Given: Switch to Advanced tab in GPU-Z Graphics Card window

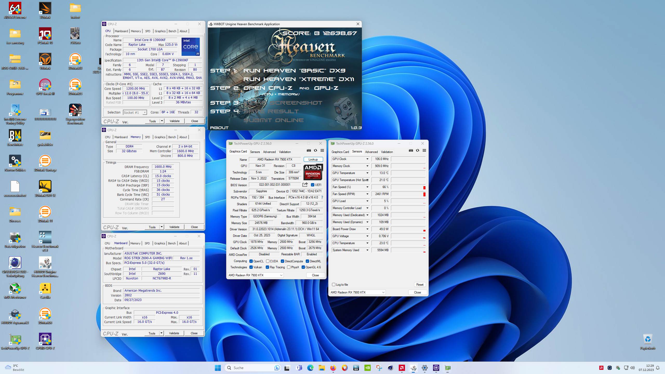Looking at the screenshot, I should [x=269, y=152].
